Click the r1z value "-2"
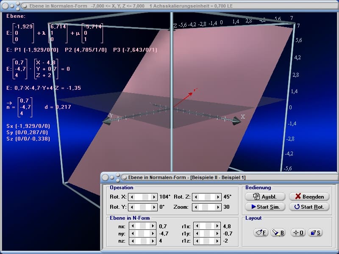The height and width of the screenshot is (254, 339). 225,241
